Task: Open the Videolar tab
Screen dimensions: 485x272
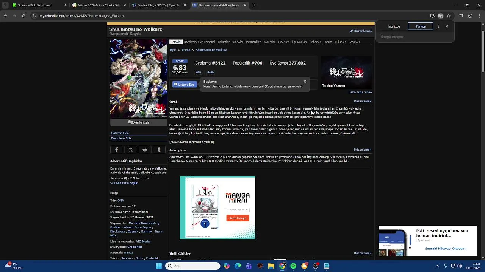Action: (x=238, y=42)
